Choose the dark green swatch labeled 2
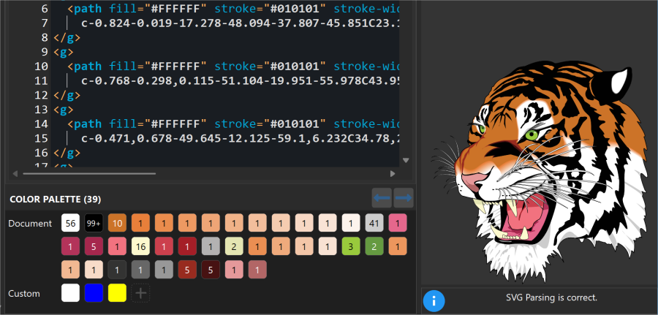The image size is (658, 315). pyautogui.click(x=374, y=246)
